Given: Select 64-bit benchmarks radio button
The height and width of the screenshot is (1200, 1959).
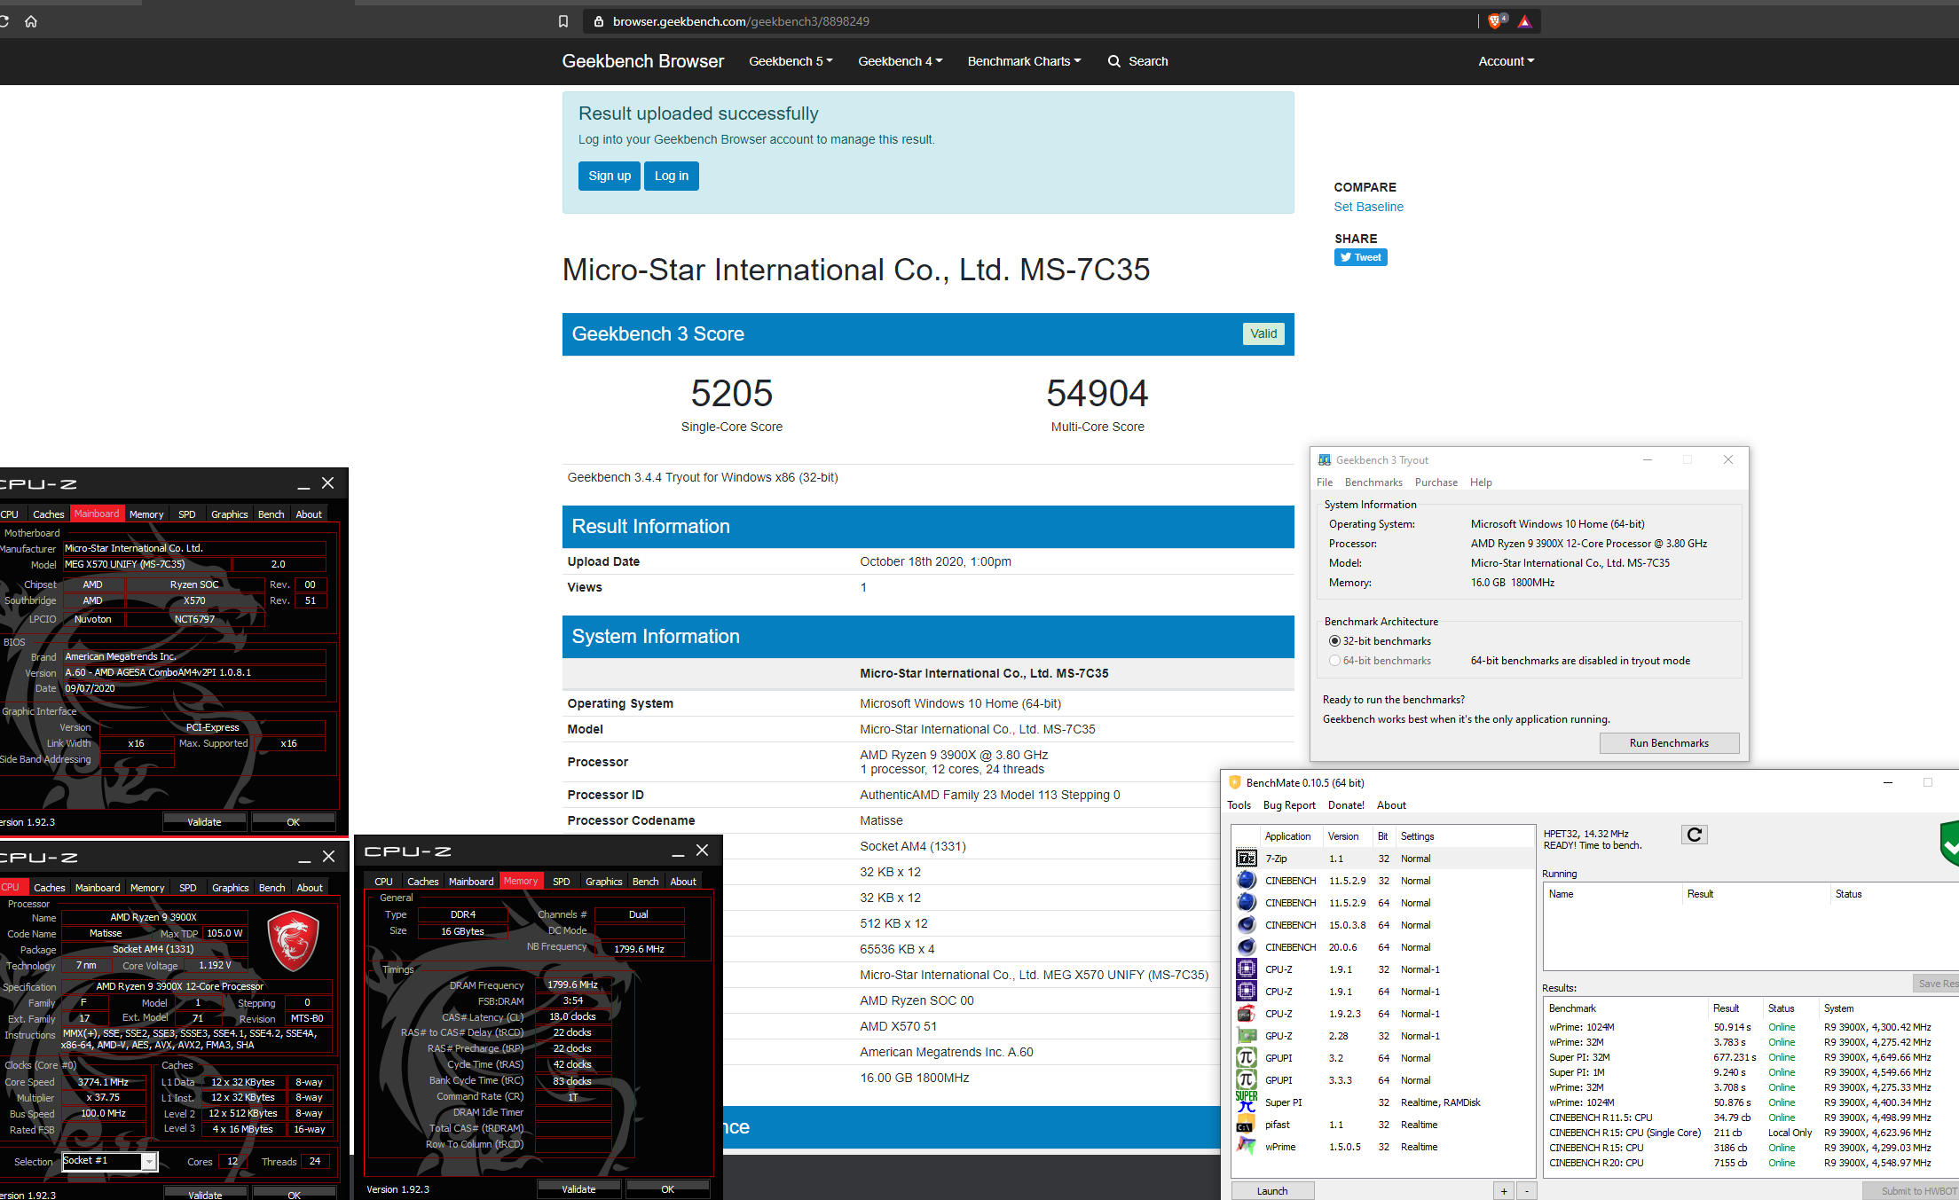Looking at the screenshot, I should 1334,661.
